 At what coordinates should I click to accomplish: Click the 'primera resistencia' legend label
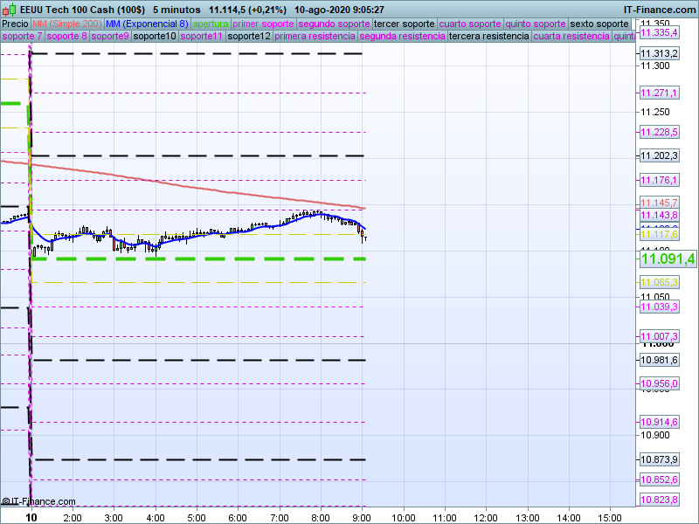tap(315, 37)
